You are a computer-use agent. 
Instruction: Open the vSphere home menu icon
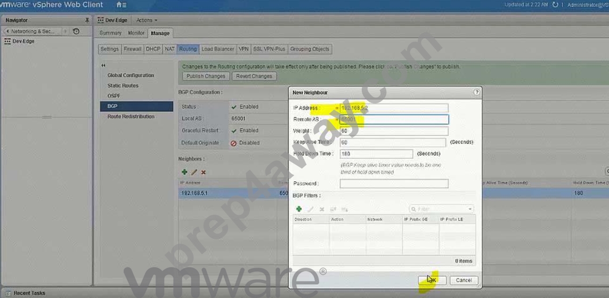121,5
